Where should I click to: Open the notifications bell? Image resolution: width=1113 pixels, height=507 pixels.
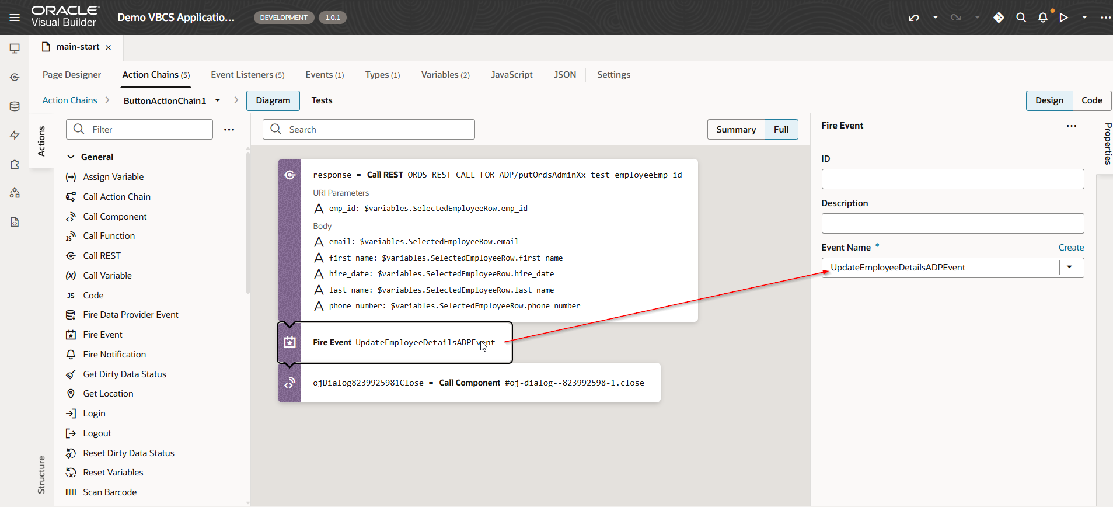click(x=1043, y=18)
